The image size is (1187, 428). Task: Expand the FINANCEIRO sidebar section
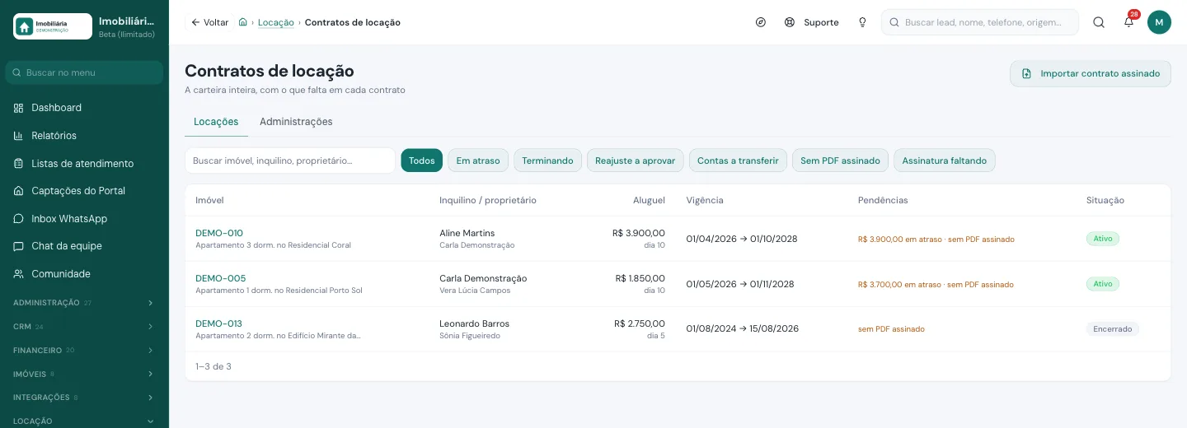click(x=84, y=350)
